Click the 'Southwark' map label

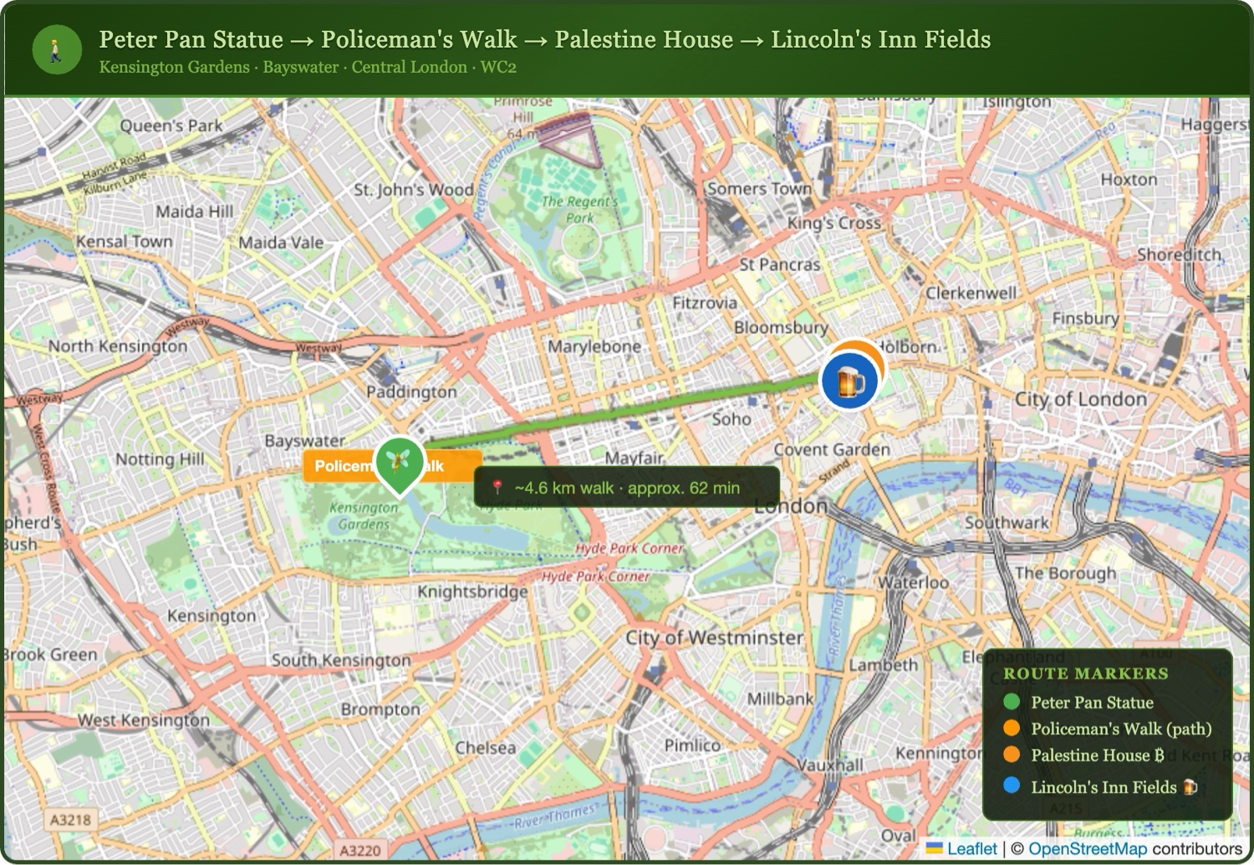[x=1007, y=523]
